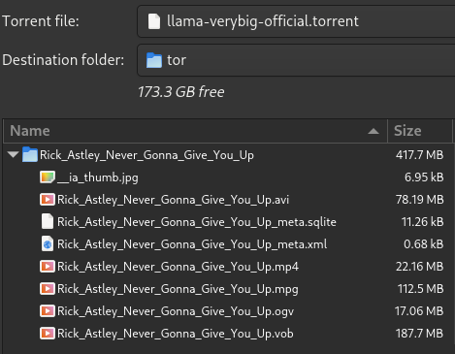Viewport: 455px width, 354px height.
Task: Select the 417.7 MB folder size cell
Action: click(x=419, y=155)
